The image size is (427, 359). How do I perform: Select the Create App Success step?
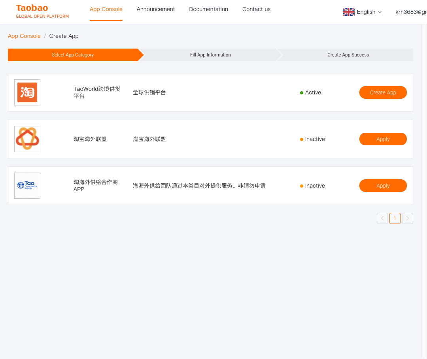tap(348, 55)
